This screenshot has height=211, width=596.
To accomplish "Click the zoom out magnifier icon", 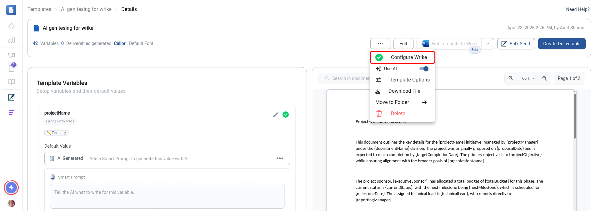I will 511,78.
